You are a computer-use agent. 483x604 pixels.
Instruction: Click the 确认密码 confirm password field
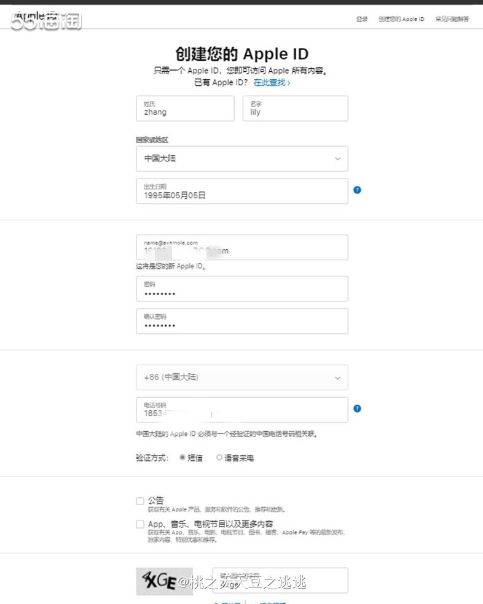(x=242, y=321)
